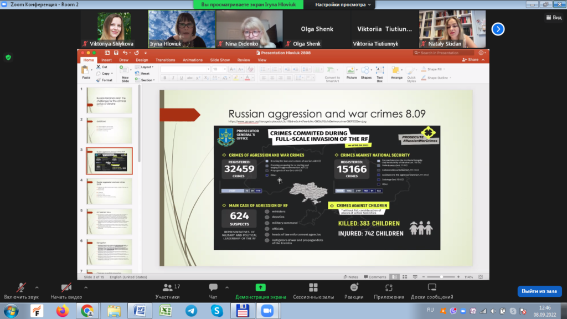This screenshot has height=319, width=567.
Task: Switch to the PowerPoint Insert tab
Action: (x=106, y=60)
